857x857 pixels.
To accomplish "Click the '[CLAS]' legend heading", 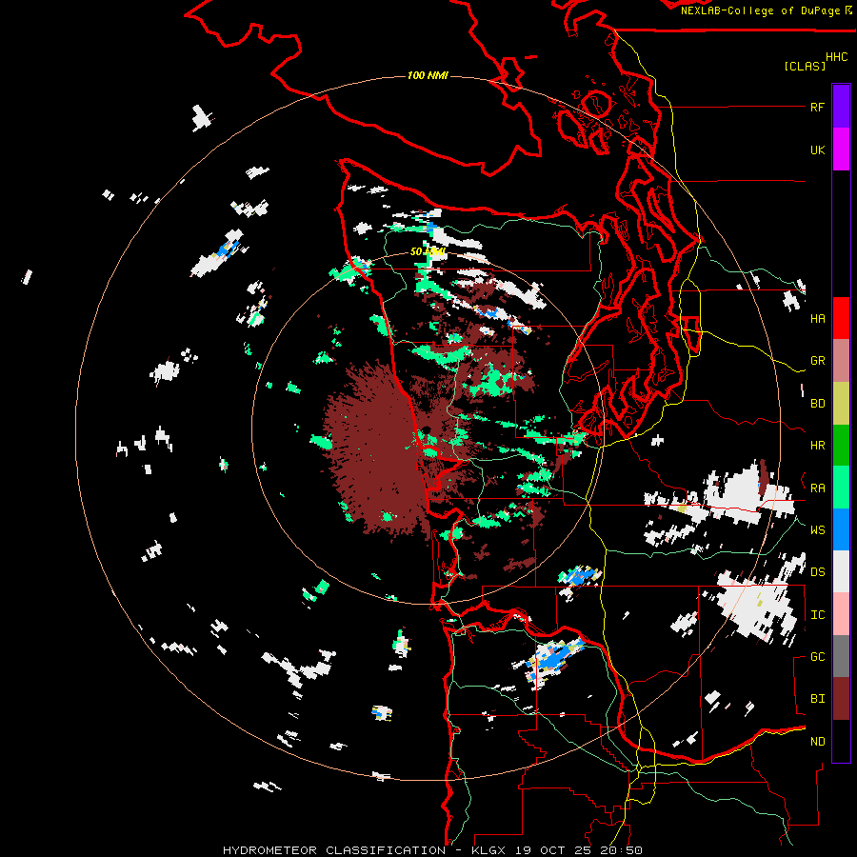I will click(805, 67).
